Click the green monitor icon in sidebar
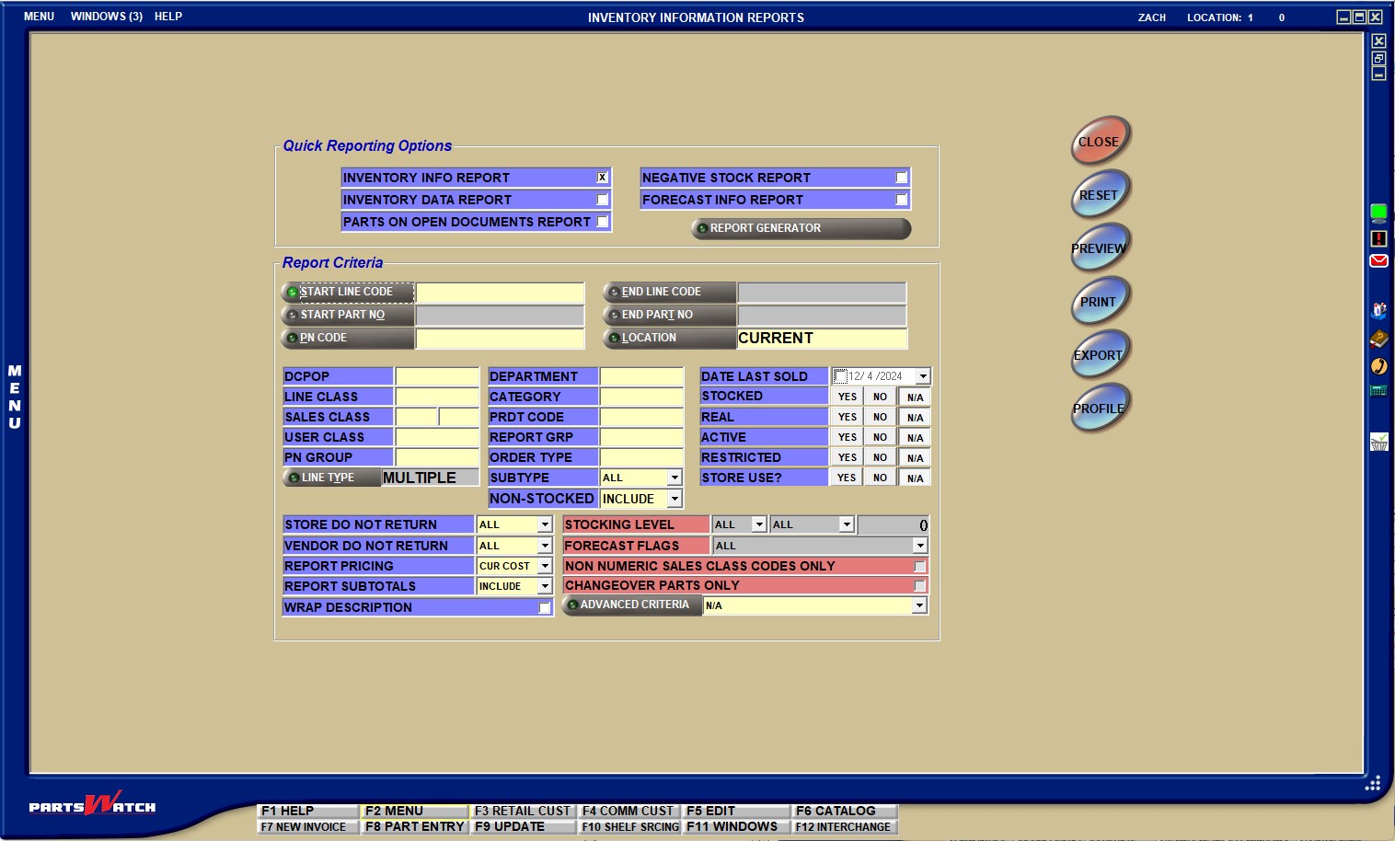The image size is (1395, 841). [x=1378, y=213]
